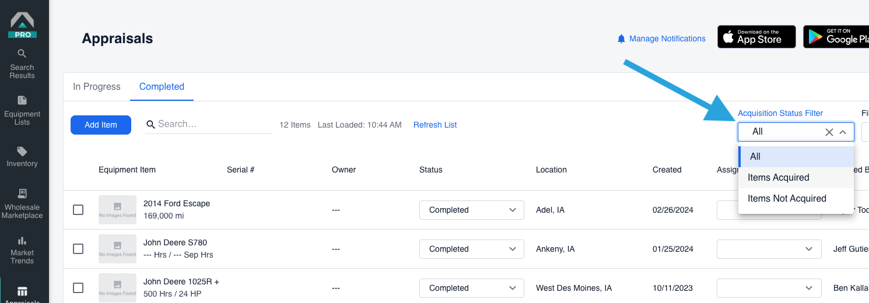Click the John Deere 1025R image placeholder

click(x=117, y=288)
